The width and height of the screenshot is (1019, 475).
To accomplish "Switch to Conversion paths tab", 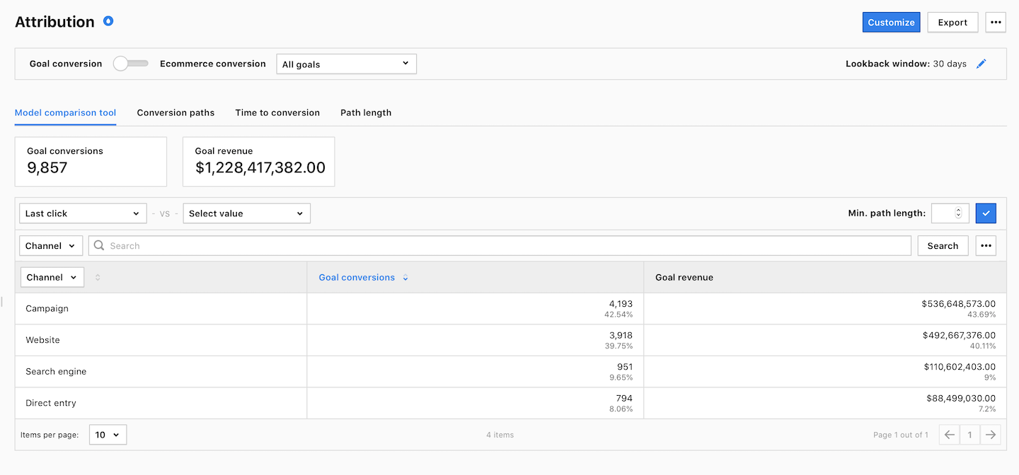I will (175, 112).
